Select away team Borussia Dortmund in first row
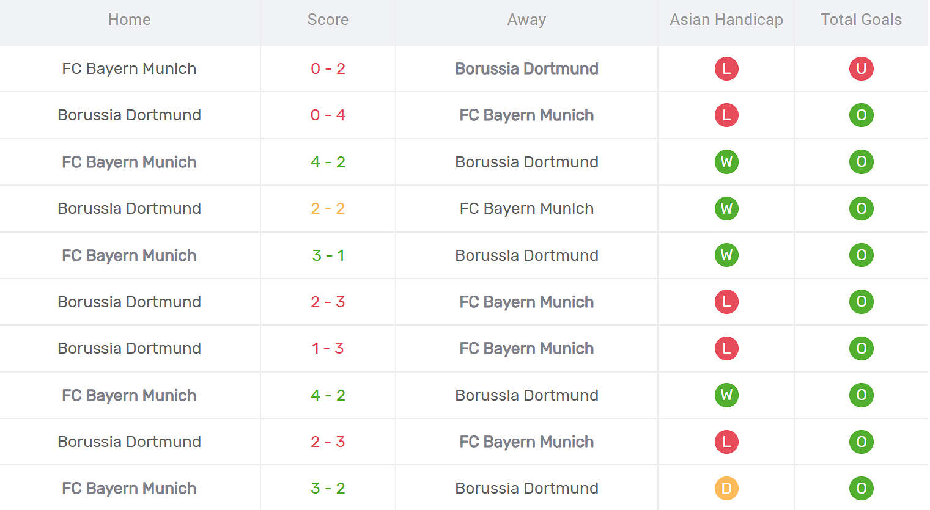930x510 pixels. (x=526, y=68)
